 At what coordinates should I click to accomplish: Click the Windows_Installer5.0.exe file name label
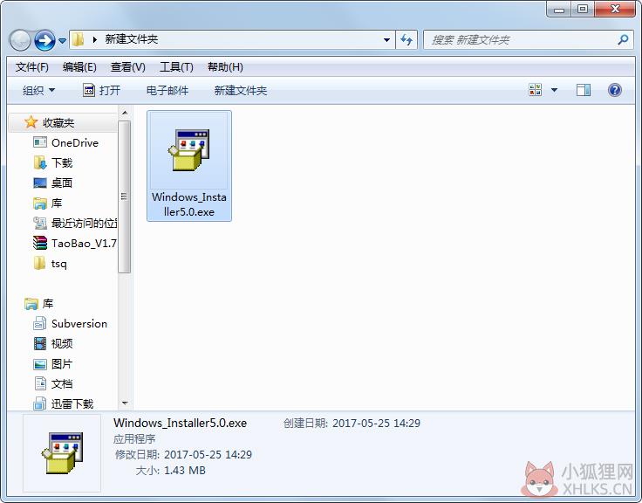(x=188, y=204)
